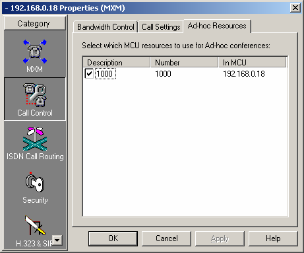
Task: Click the Cancel button
Action: [166, 238]
